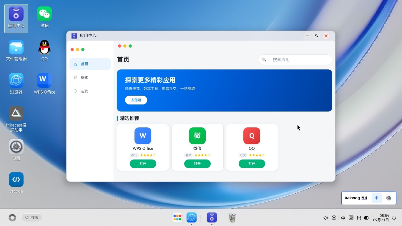The image size is (402, 226).
Task: Click the WPS Office blue W card icon
Action: click(x=143, y=136)
